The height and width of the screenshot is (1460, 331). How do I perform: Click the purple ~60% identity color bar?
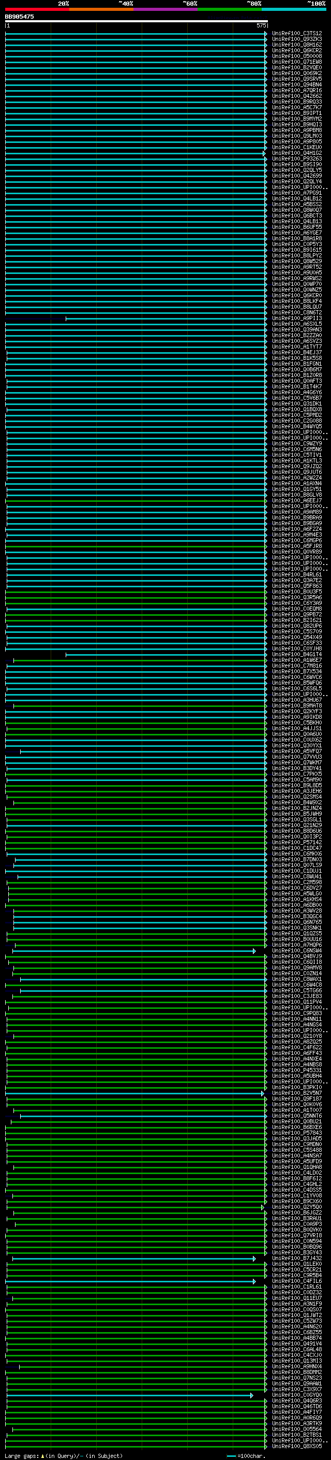tap(165, 10)
